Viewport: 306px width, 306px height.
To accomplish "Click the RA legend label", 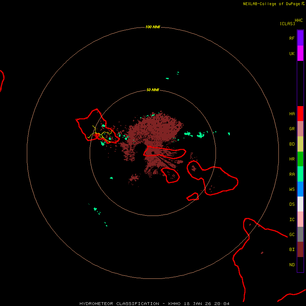I will [x=292, y=174].
